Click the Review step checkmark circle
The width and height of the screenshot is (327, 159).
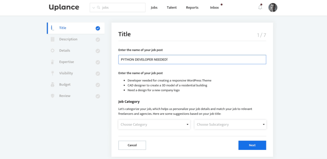(98, 96)
